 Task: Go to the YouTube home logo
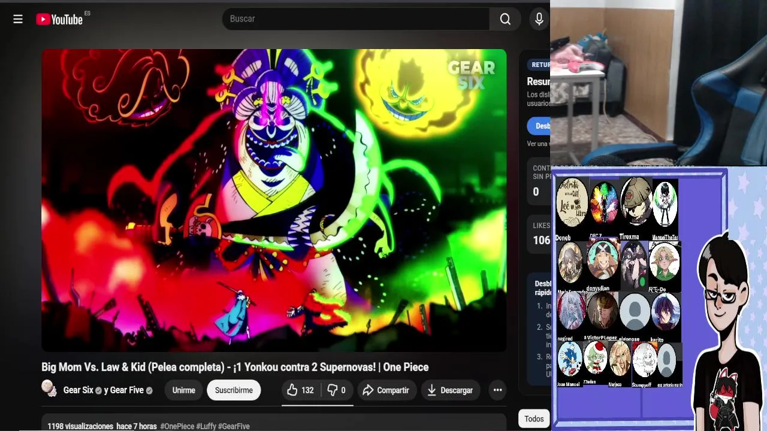59,19
